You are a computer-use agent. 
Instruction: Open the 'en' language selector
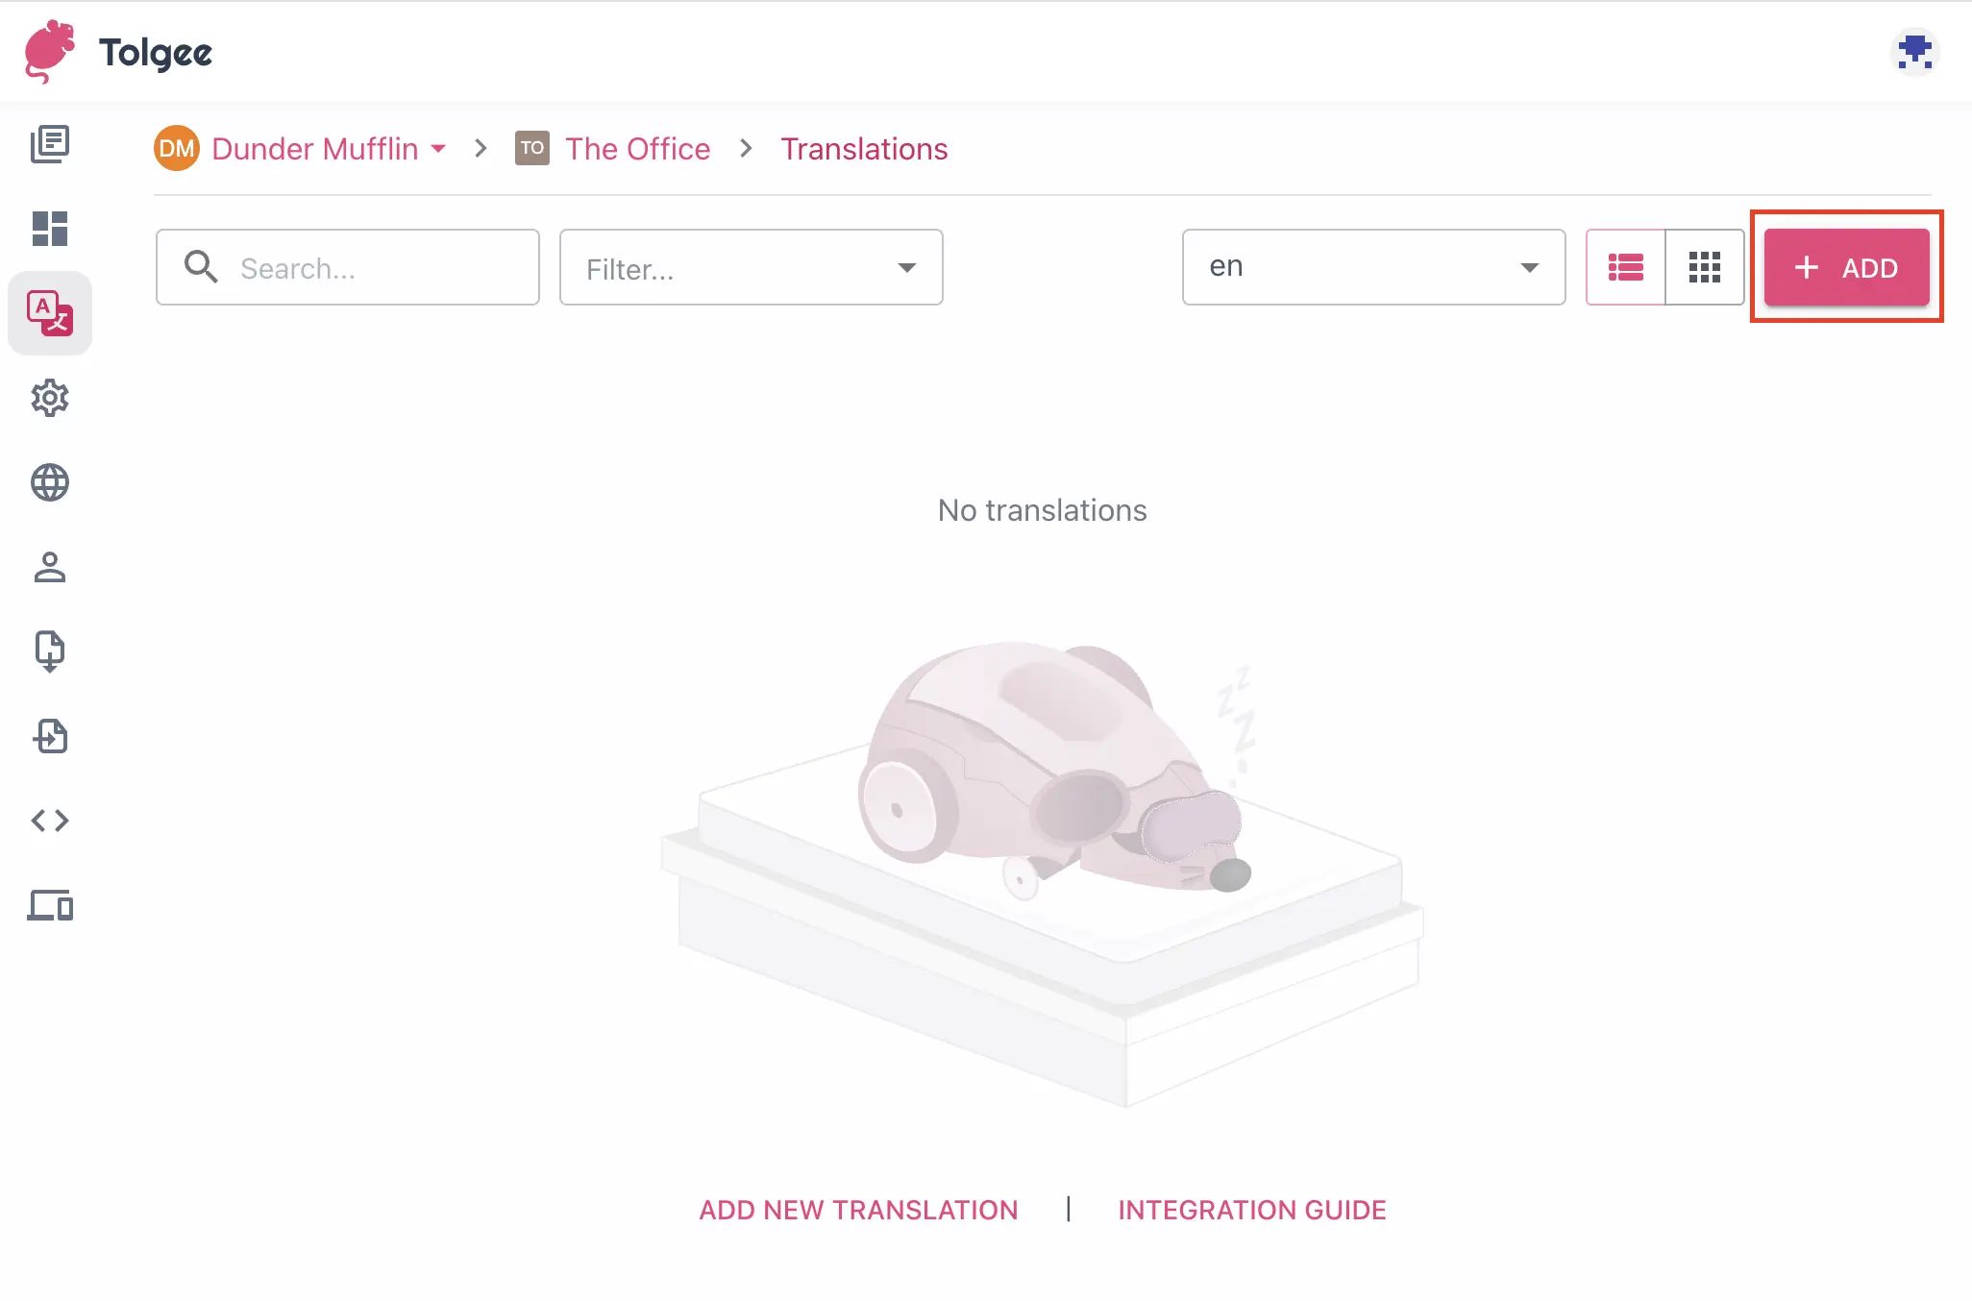tap(1373, 267)
